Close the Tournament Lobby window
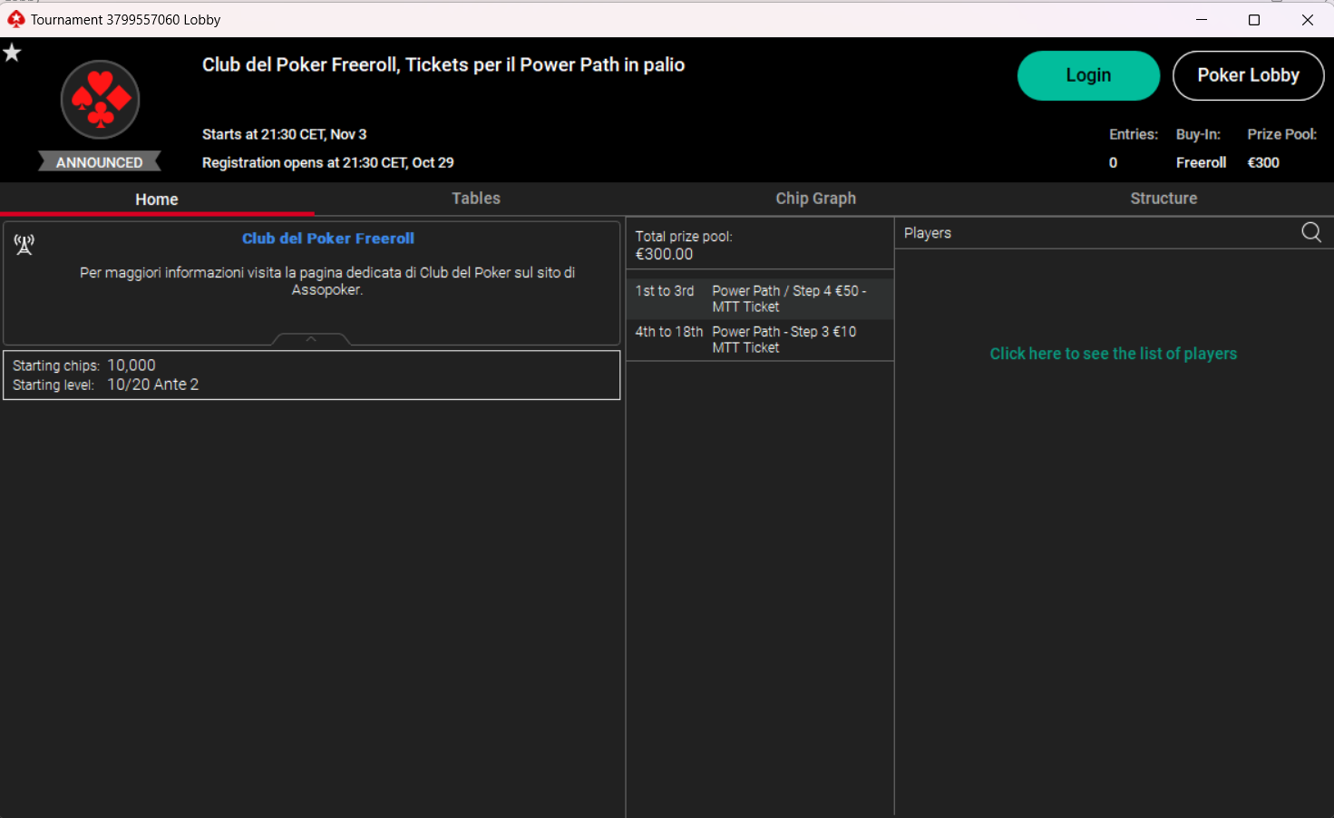 1308,19
